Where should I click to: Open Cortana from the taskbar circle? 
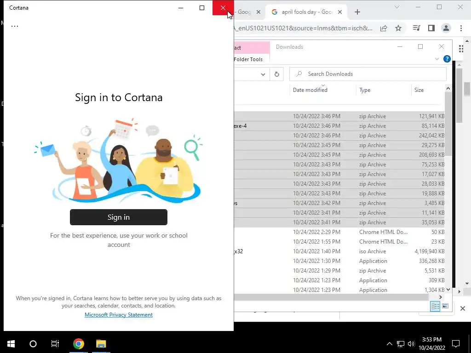(x=33, y=344)
